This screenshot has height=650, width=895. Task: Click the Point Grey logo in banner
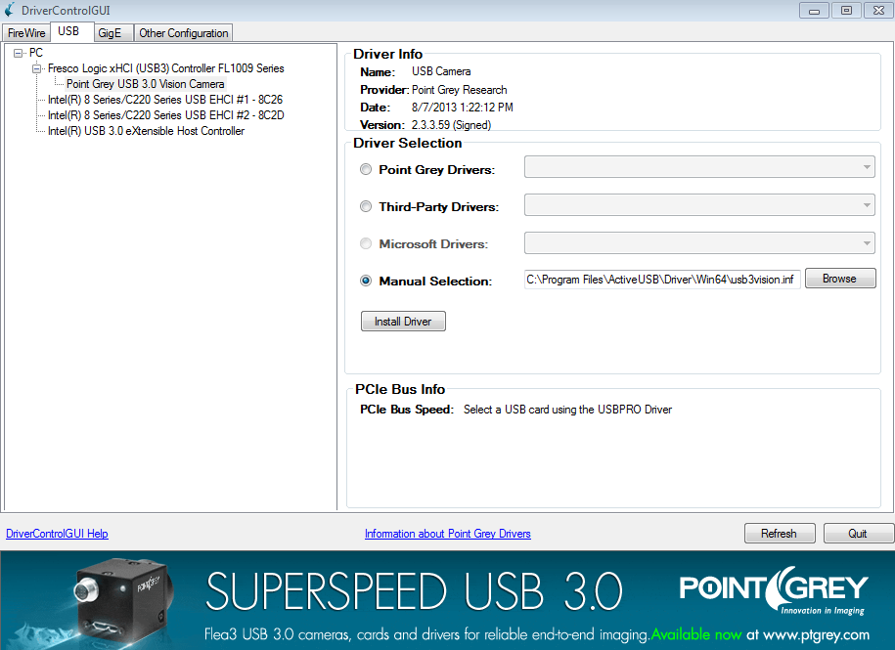coord(774,589)
